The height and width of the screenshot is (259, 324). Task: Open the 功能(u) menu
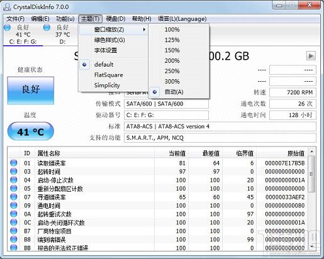coord(65,19)
